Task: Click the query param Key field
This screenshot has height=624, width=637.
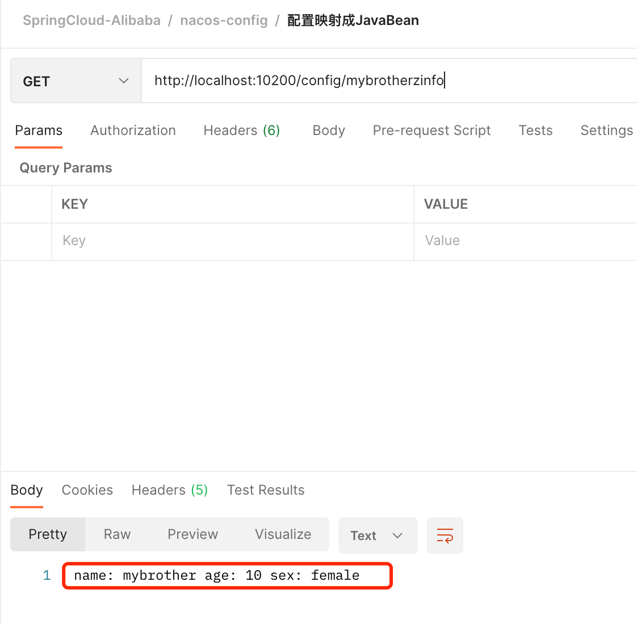Action: point(233,241)
